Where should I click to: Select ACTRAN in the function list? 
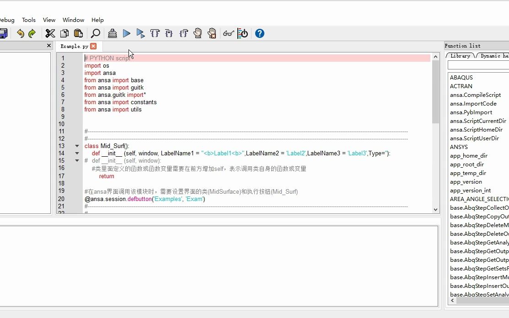click(x=461, y=86)
